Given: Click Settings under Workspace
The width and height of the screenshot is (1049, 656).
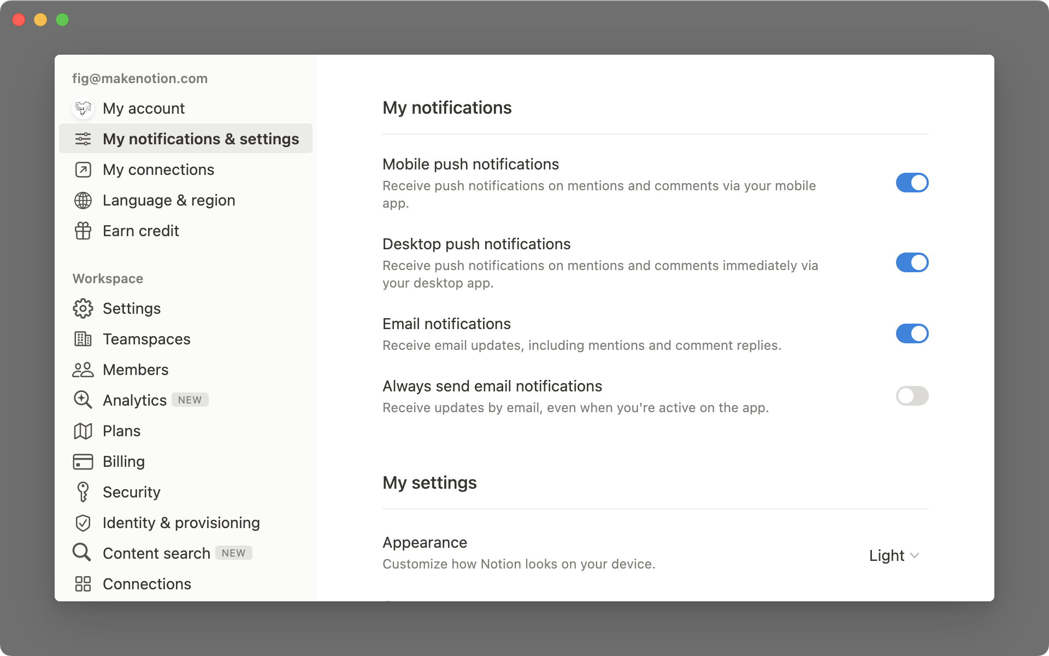Looking at the screenshot, I should pyautogui.click(x=132, y=308).
